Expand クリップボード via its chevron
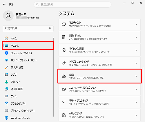Image resolution: width=145 pixels, height=122 pixels. (x=136, y=115)
